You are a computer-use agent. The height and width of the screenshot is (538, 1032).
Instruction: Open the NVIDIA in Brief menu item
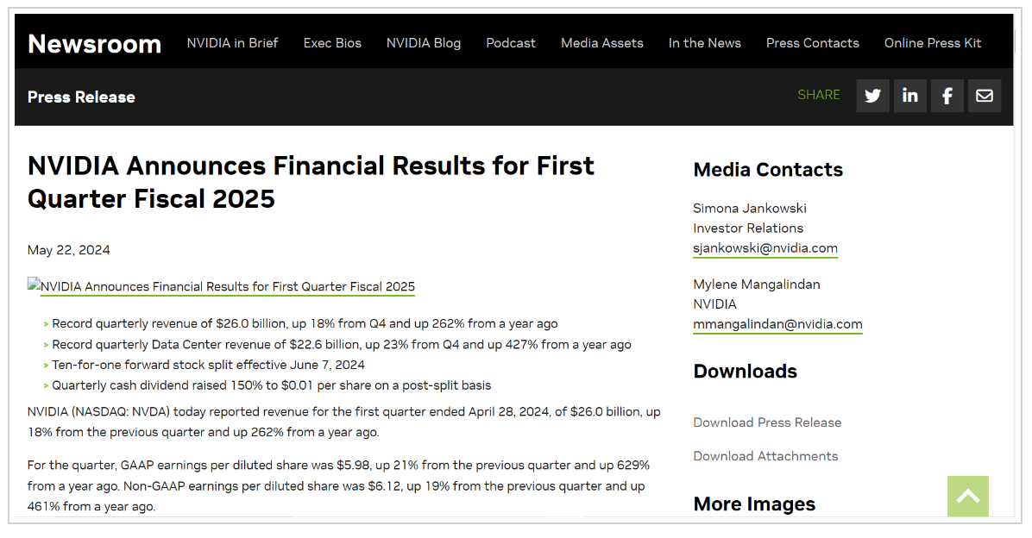click(232, 43)
